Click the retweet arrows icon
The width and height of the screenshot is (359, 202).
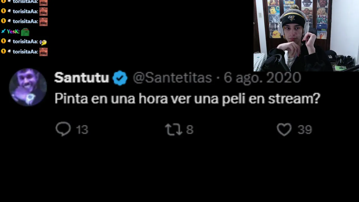173,129
